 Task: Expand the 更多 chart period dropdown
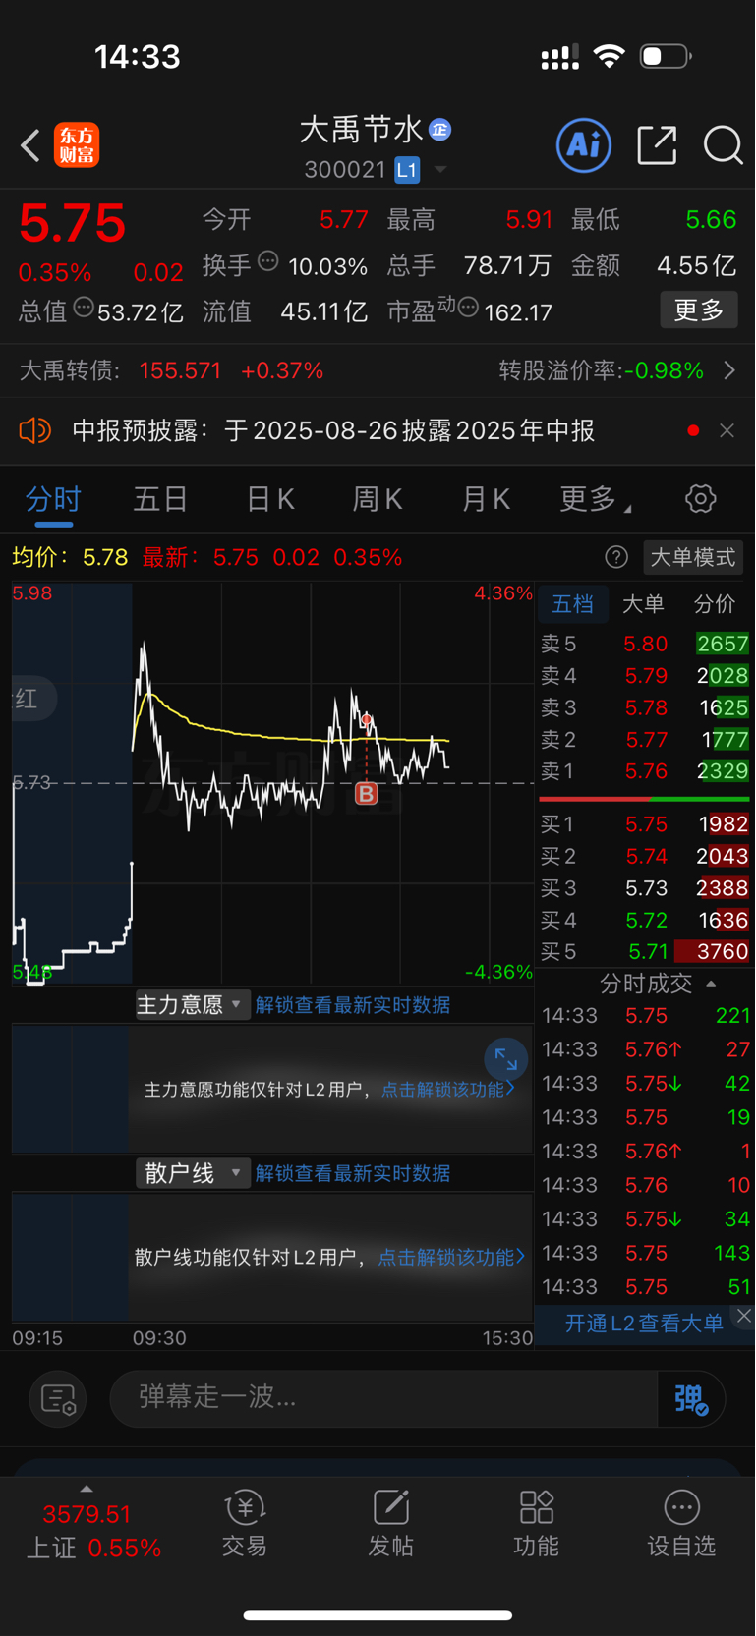(595, 499)
